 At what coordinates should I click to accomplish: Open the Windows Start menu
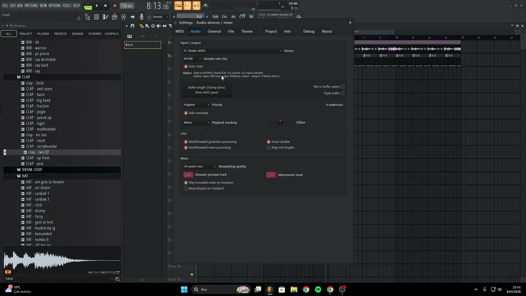(184, 289)
